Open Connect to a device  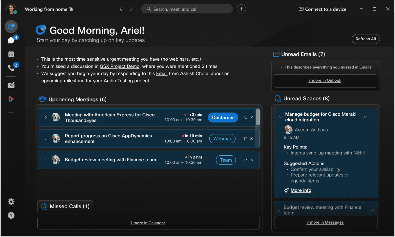tap(322, 9)
